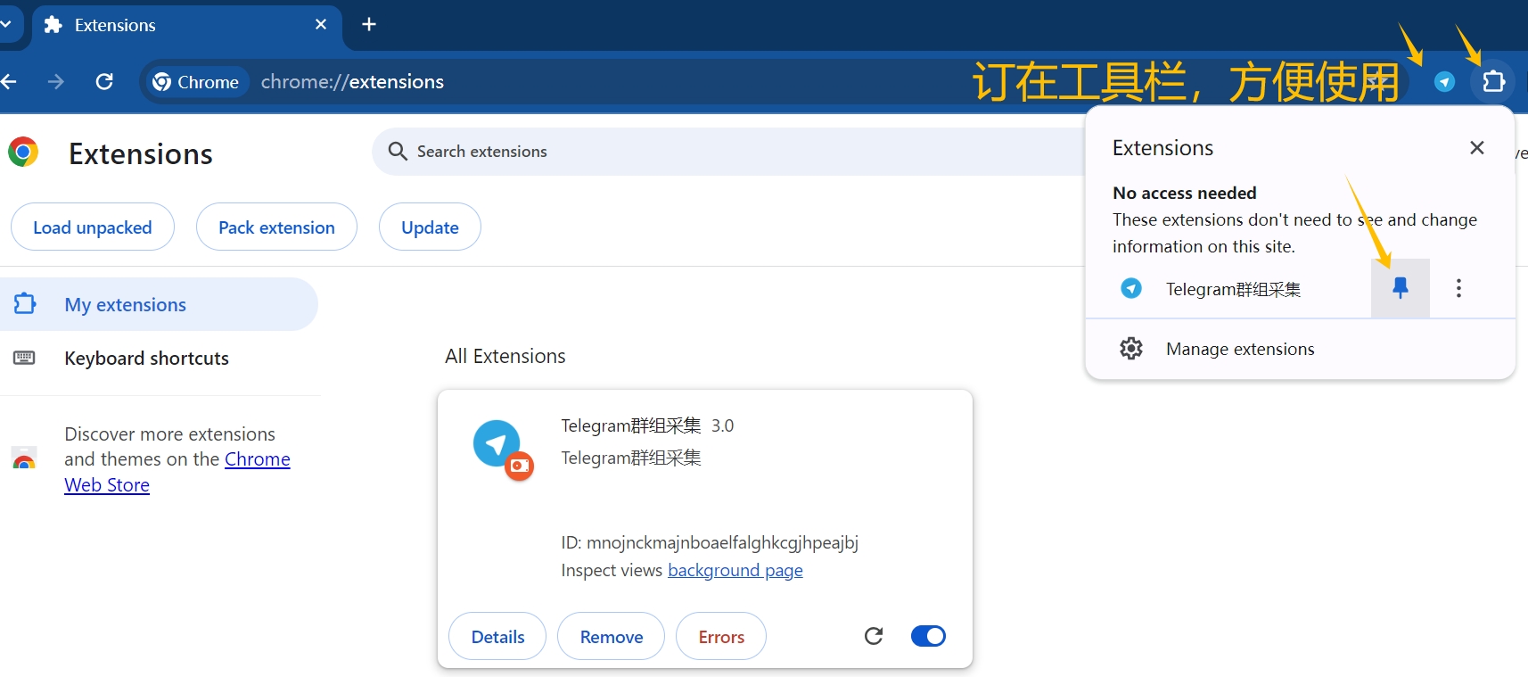The height and width of the screenshot is (677, 1528).
Task: Reload the page using the toolbar refresh icon
Action: pos(104,82)
